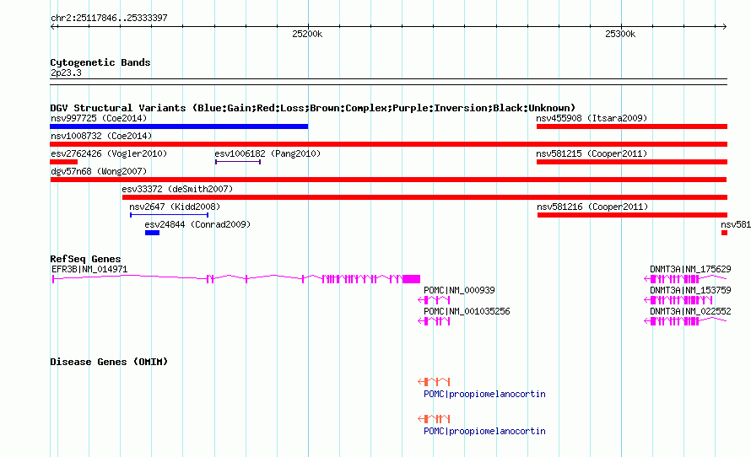The height and width of the screenshot is (457, 751).
Task: Click the nsv581215 (Cooper2011) variant label
Action: (592, 153)
